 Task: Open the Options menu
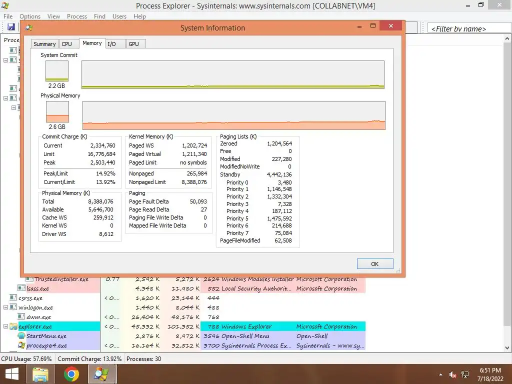pyautogui.click(x=30, y=16)
